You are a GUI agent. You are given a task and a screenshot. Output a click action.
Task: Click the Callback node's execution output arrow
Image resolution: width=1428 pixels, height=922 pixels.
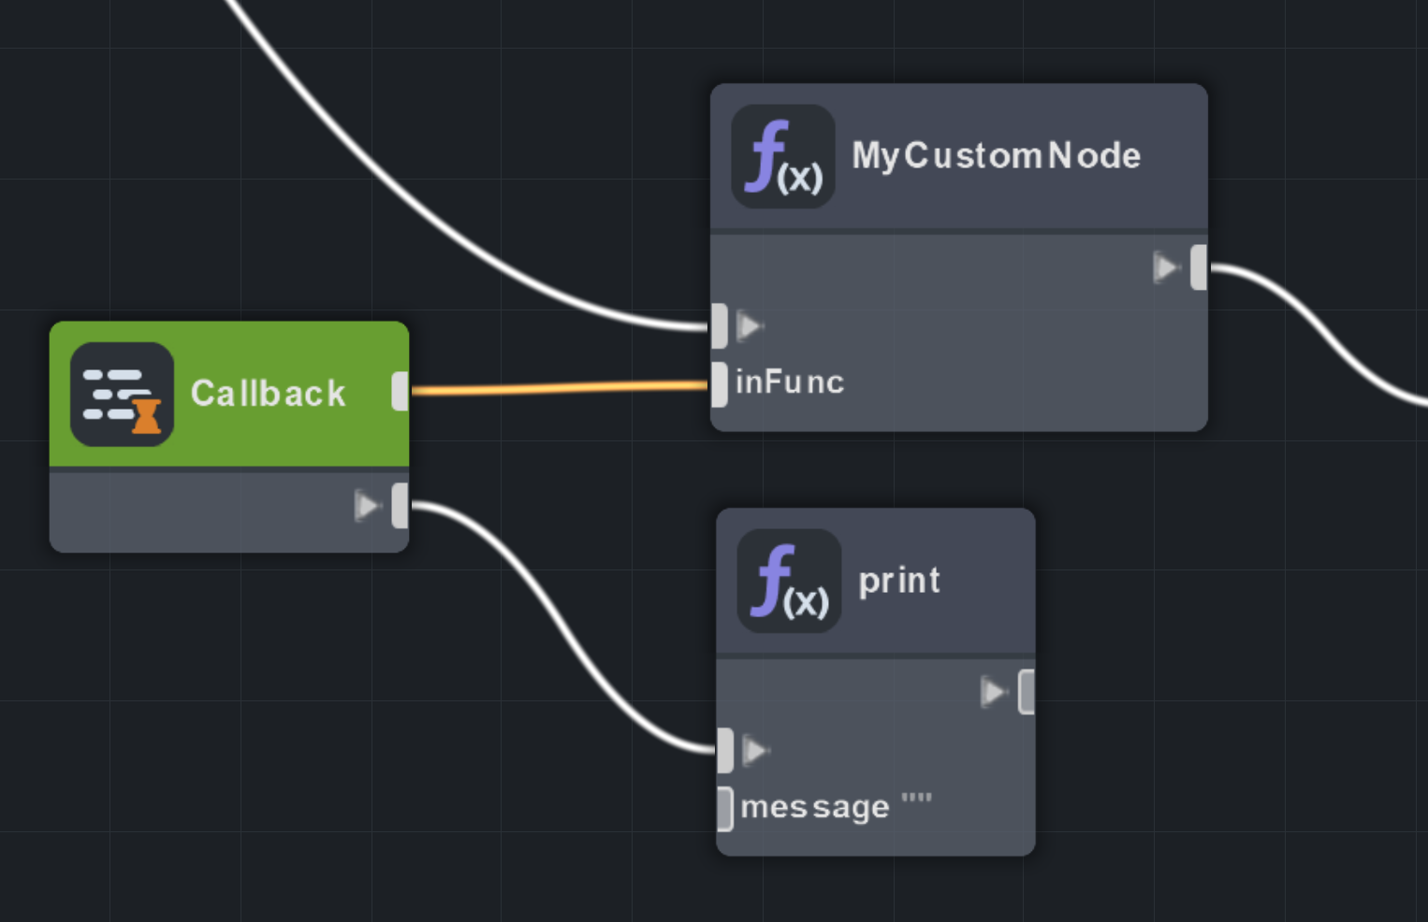pos(367,506)
